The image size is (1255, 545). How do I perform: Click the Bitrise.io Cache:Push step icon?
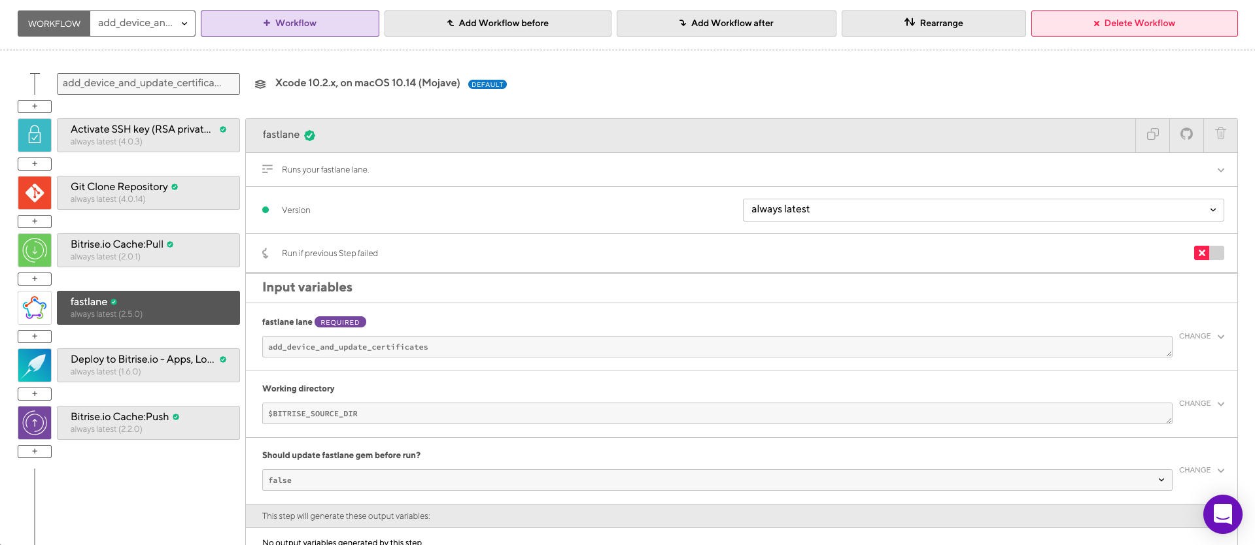35,423
